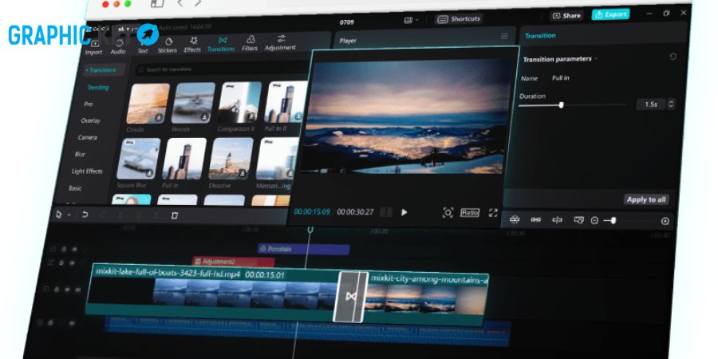Click the layout icon in the title bar
This screenshot has width=718, height=359.
click(x=408, y=20)
